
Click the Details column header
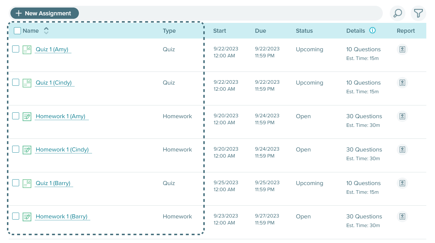tap(356, 31)
